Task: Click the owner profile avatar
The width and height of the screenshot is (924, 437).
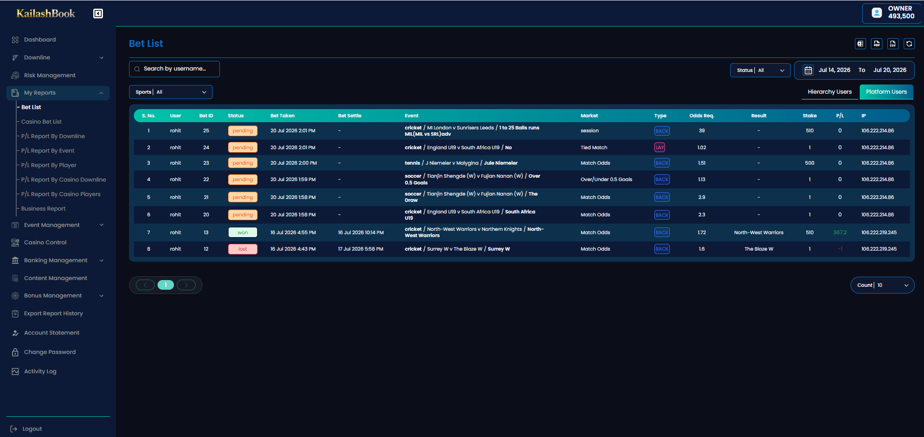Action: coord(877,13)
